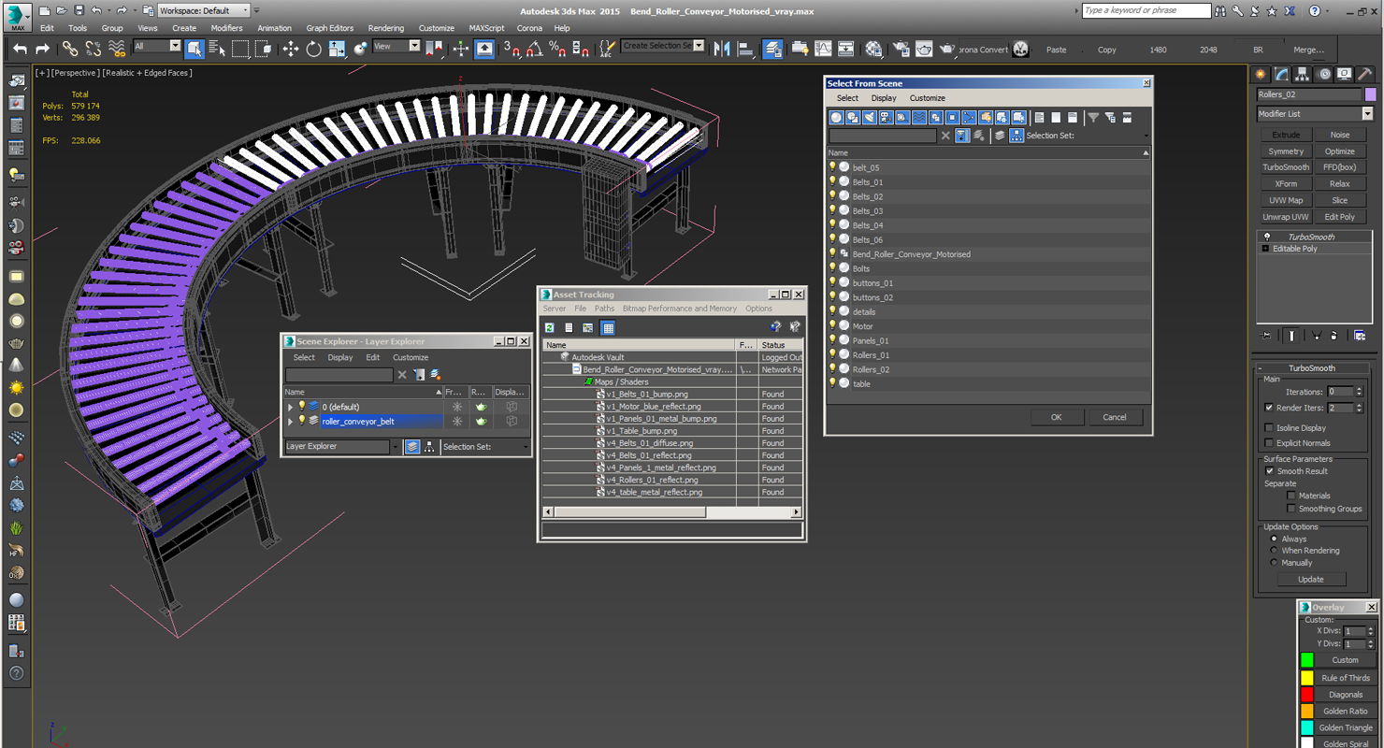Open the Graph Editors menu

(329, 28)
